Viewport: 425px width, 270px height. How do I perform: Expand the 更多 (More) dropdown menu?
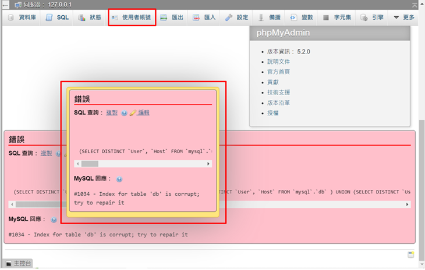404,17
